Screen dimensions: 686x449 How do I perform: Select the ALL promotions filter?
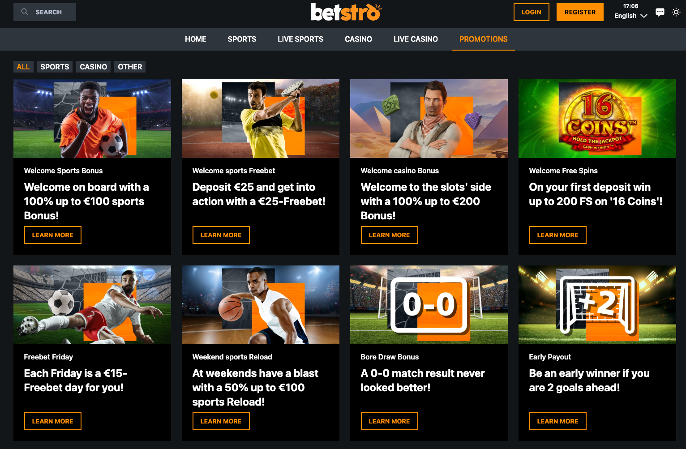[x=23, y=67]
